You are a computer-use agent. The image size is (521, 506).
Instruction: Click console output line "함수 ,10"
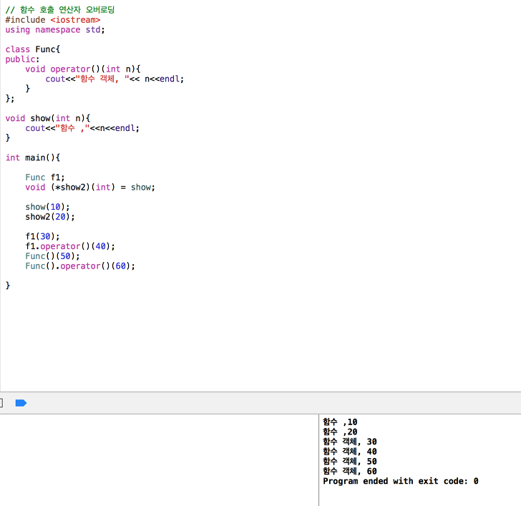point(340,422)
